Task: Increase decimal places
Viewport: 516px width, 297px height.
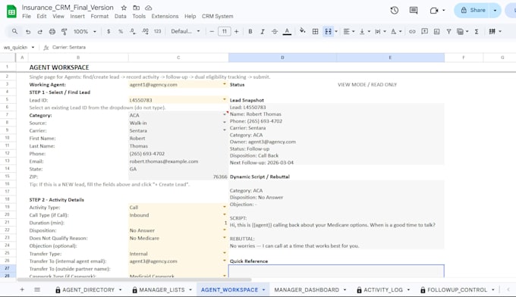Action: point(145,32)
